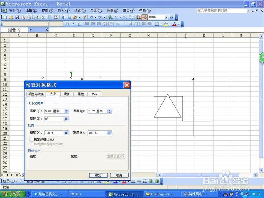Open the 插入 Insert menu

64,11
